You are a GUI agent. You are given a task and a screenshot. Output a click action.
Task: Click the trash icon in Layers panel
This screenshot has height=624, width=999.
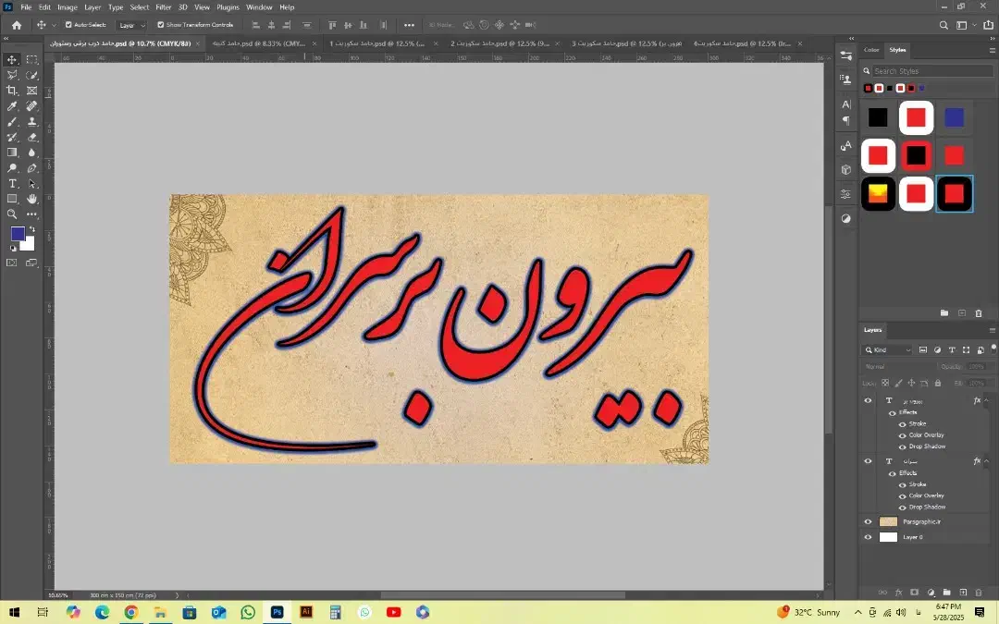[979, 592]
